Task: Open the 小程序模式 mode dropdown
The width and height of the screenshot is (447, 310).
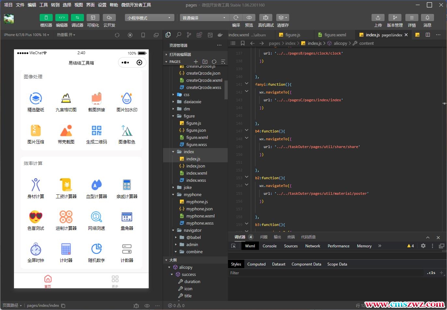Action: (149, 18)
